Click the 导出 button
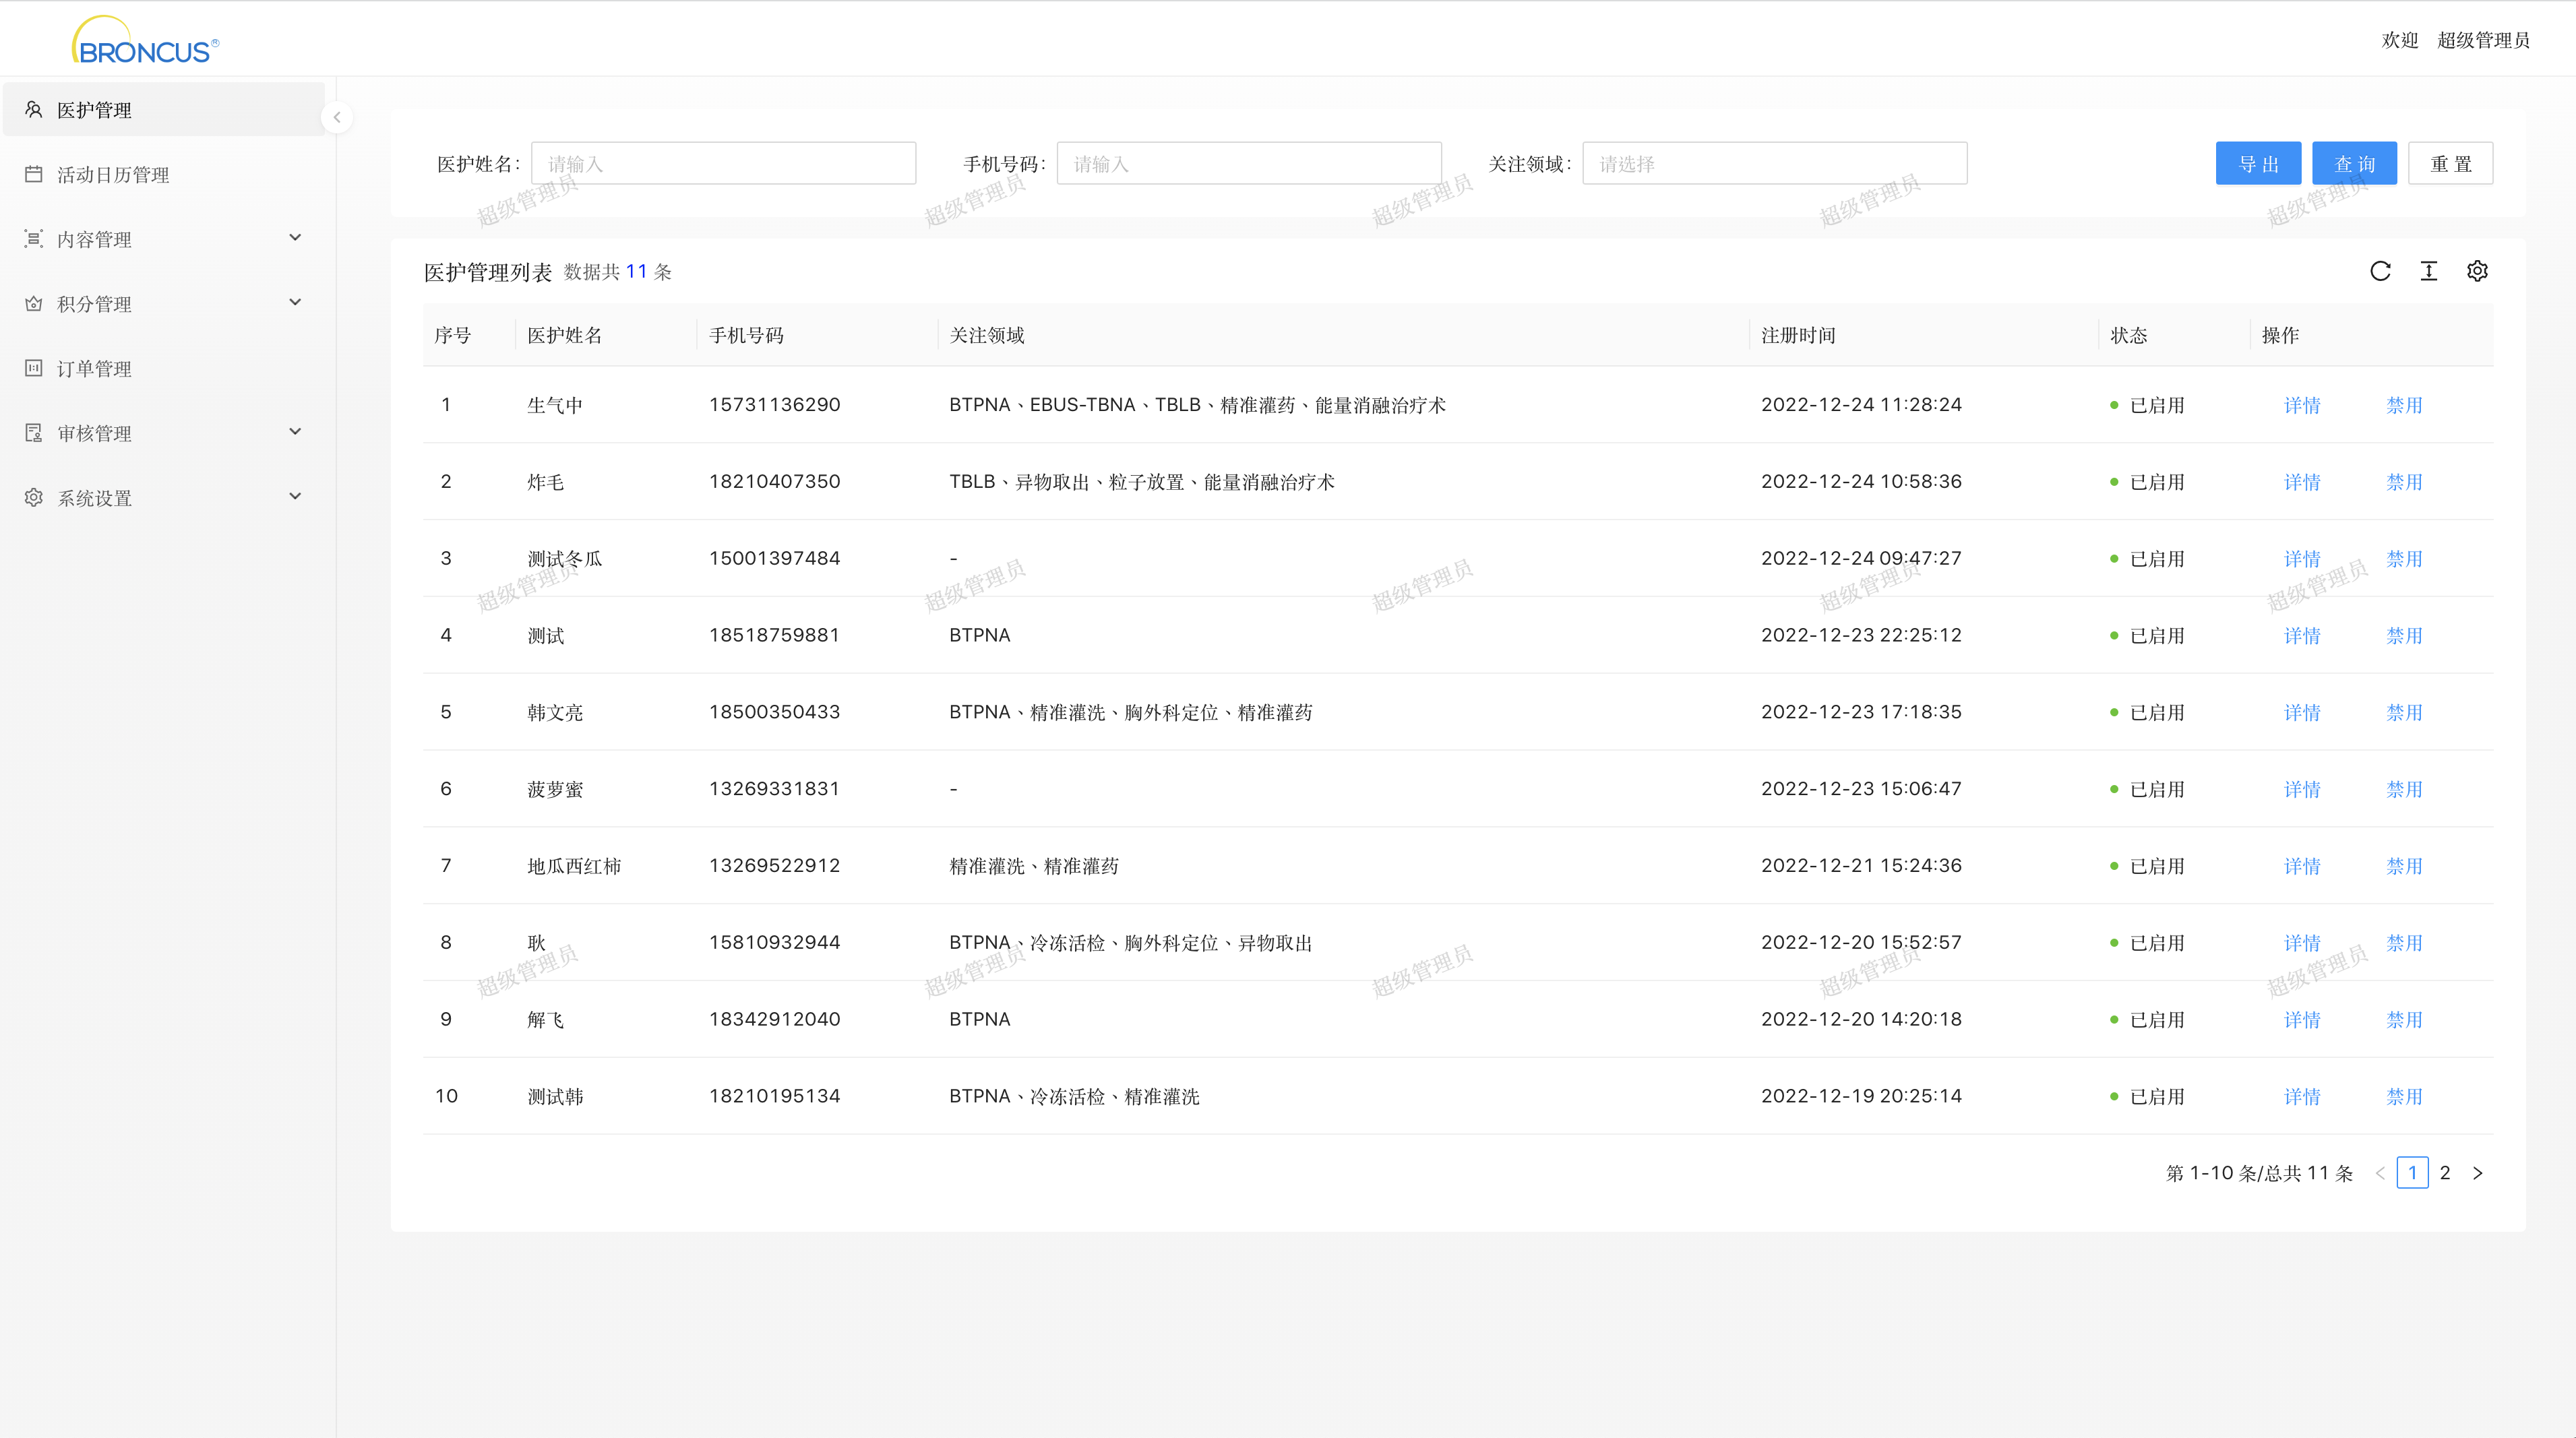 click(2258, 163)
